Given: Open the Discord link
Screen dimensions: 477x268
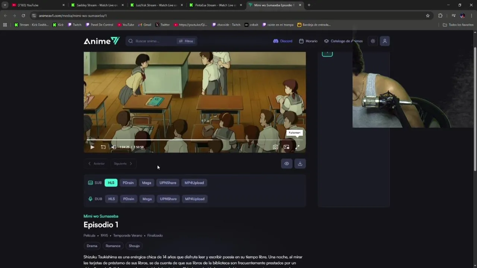Looking at the screenshot, I should point(283,41).
